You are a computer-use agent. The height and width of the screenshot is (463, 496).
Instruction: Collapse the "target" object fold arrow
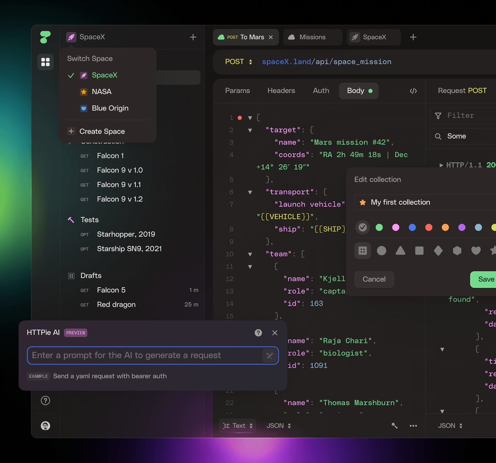(250, 130)
